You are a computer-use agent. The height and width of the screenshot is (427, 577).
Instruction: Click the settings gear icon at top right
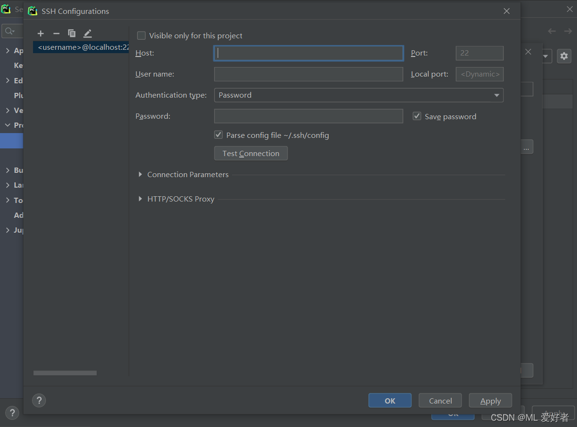click(564, 56)
